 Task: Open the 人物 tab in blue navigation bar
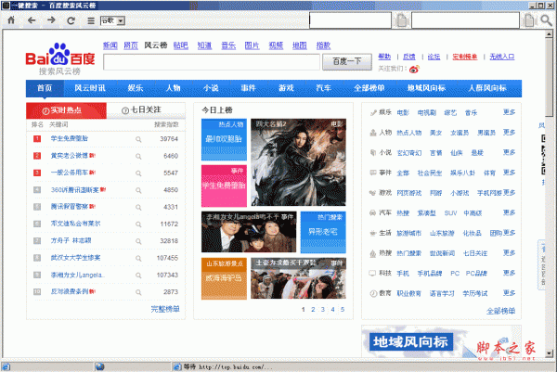(x=174, y=88)
